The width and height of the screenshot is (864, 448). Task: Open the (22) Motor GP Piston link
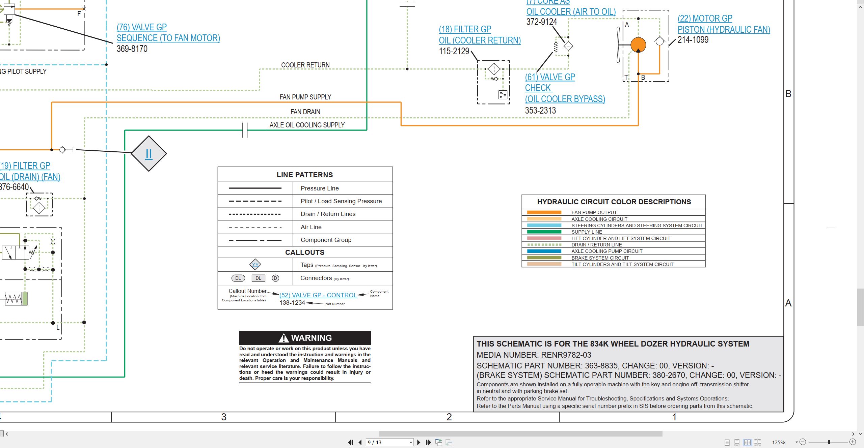click(x=724, y=24)
